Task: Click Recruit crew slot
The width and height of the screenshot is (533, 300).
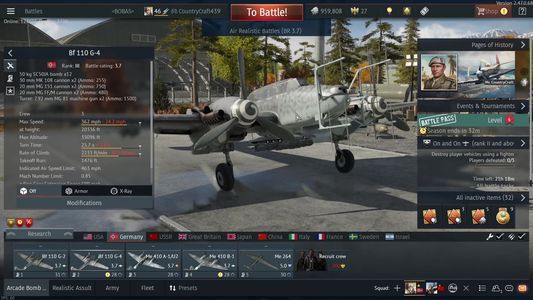Action: (322, 261)
